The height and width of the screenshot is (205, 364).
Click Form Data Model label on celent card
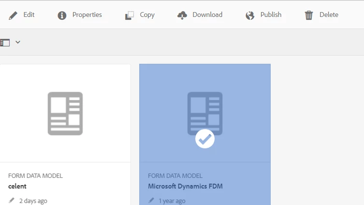pyautogui.click(x=35, y=176)
